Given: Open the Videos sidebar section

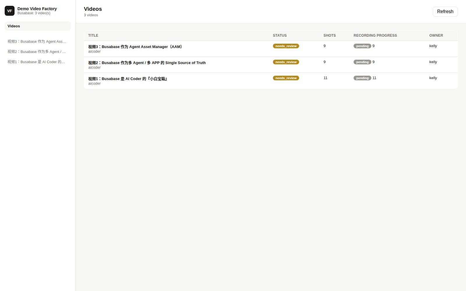Looking at the screenshot, I should (38, 26).
